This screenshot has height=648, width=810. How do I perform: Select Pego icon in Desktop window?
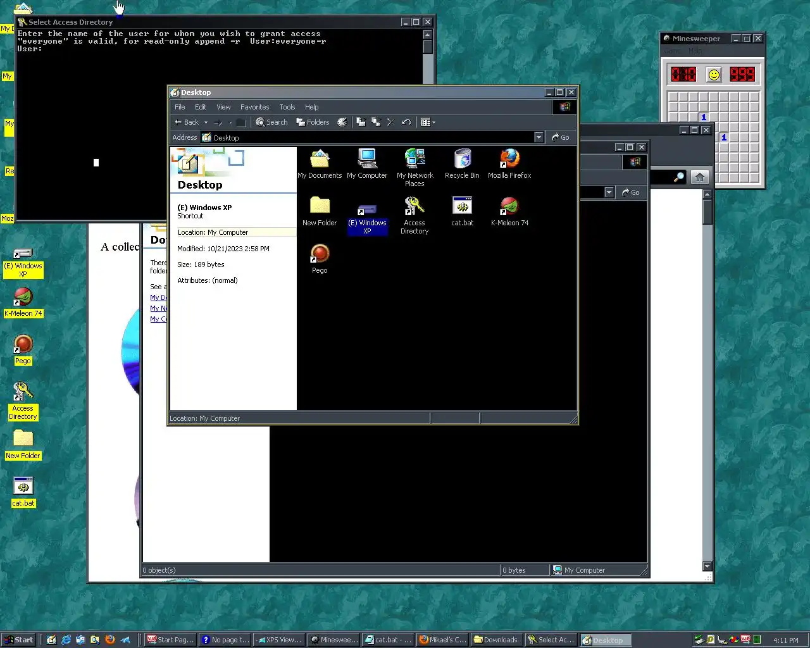(320, 259)
